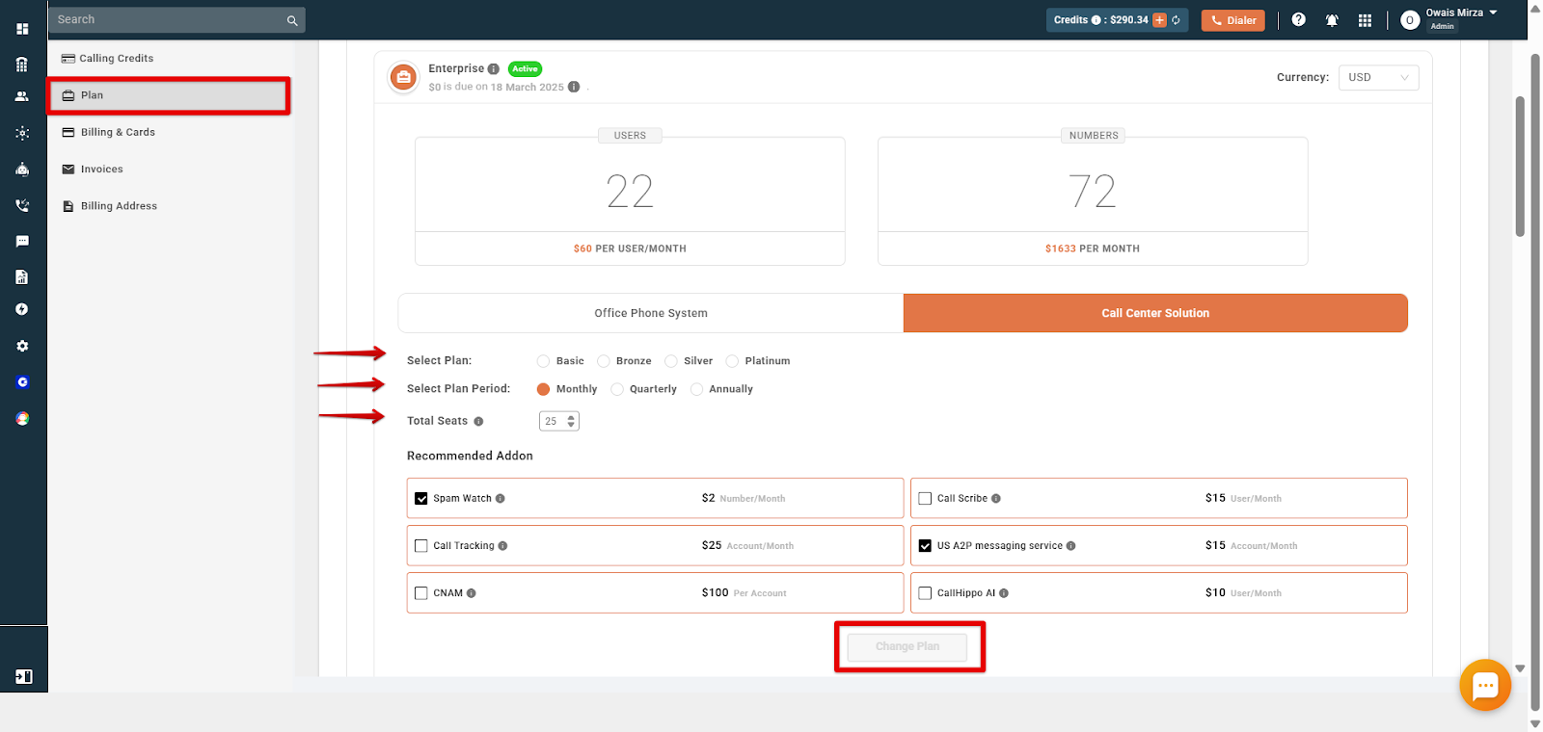Click the search magnifier icon

click(x=292, y=20)
